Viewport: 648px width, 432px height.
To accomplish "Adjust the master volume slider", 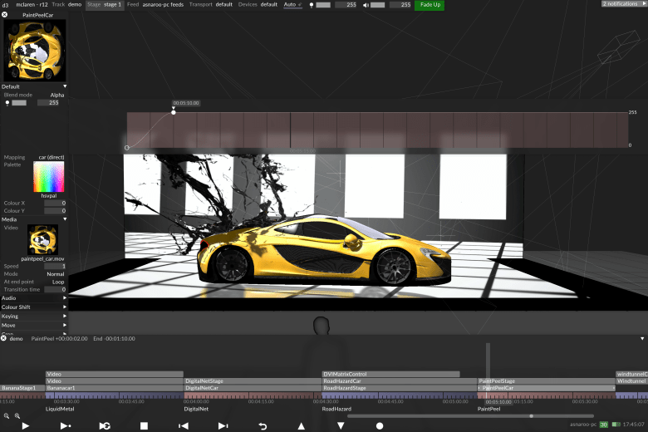I will (x=377, y=5).
